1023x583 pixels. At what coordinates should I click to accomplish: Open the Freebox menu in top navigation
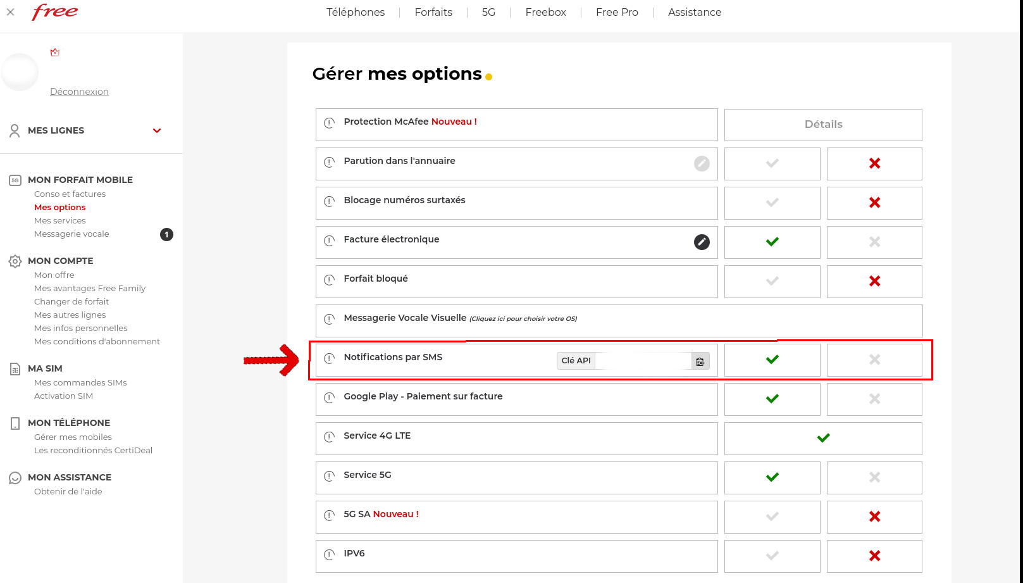545,12
